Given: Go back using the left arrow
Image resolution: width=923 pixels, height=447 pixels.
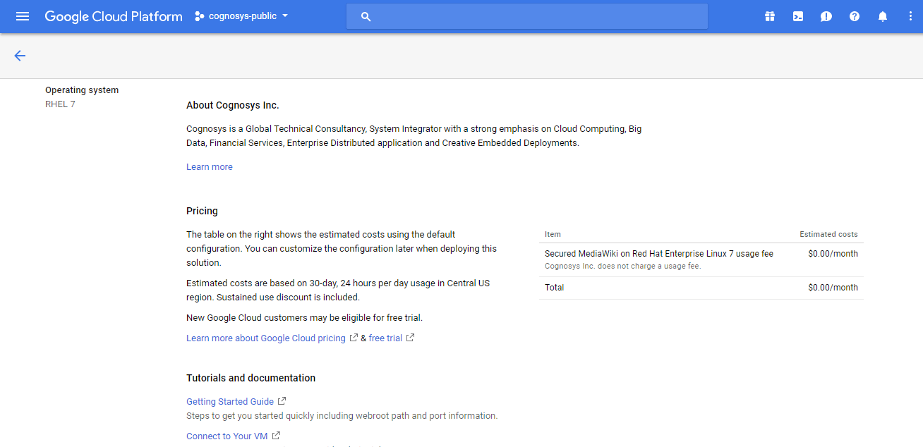Looking at the screenshot, I should coord(20,56).
